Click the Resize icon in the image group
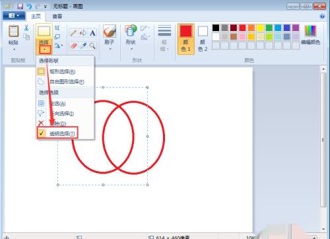 (57, 37)
